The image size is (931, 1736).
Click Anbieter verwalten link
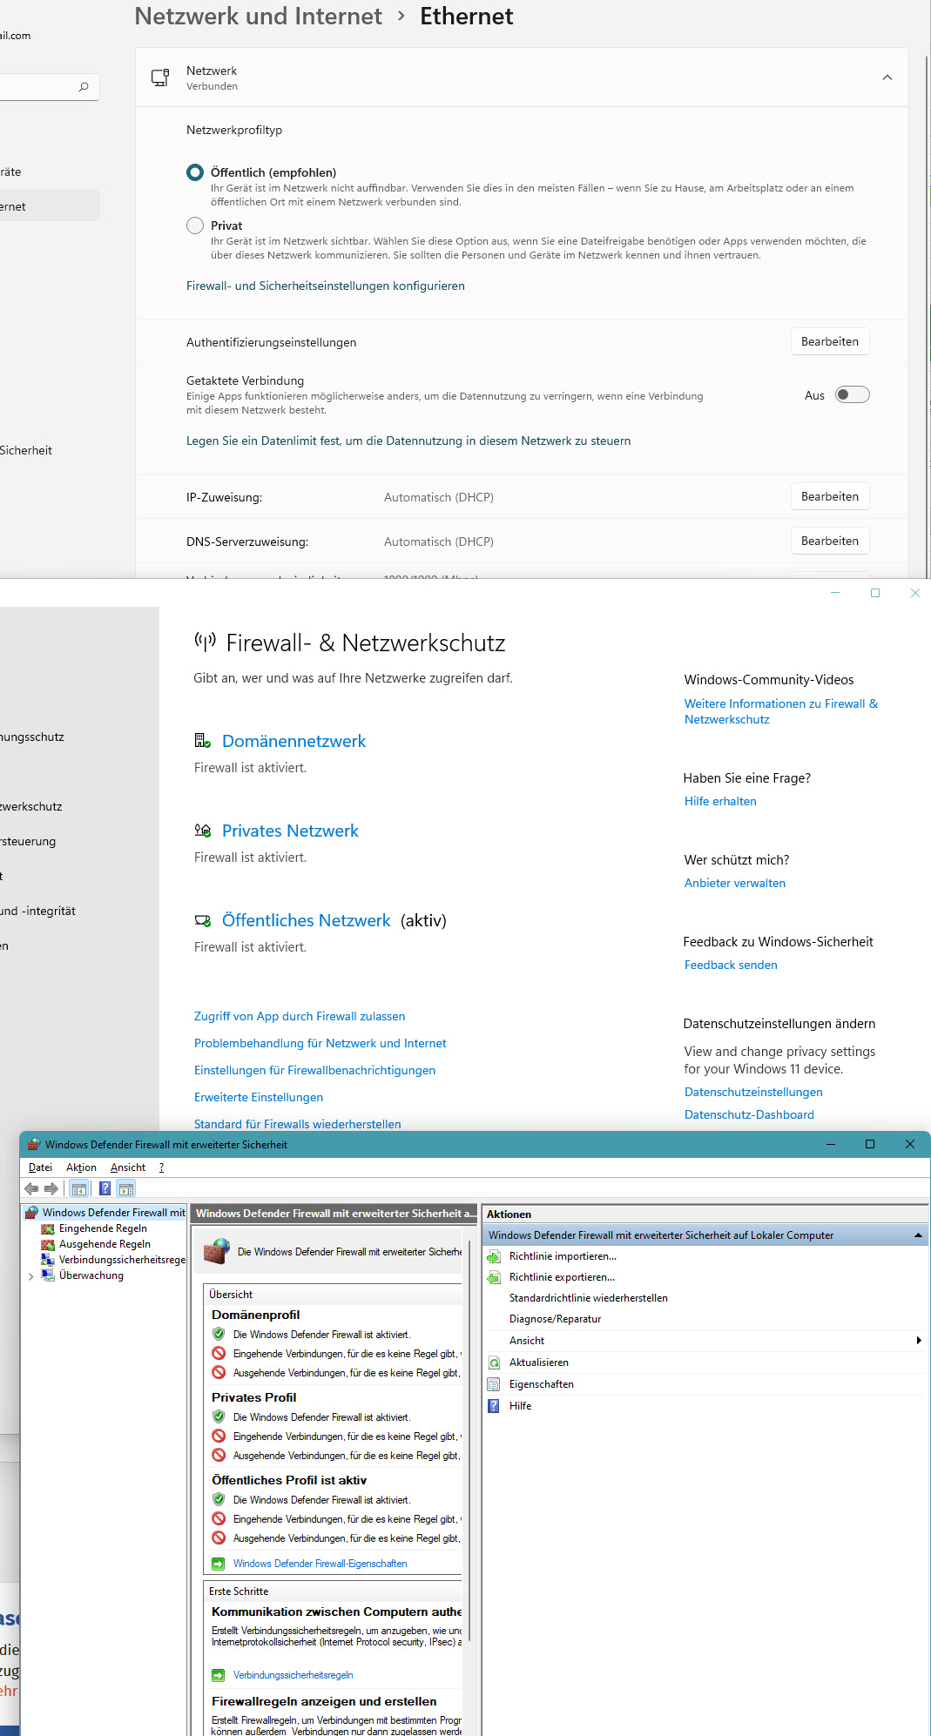point(735,883)
